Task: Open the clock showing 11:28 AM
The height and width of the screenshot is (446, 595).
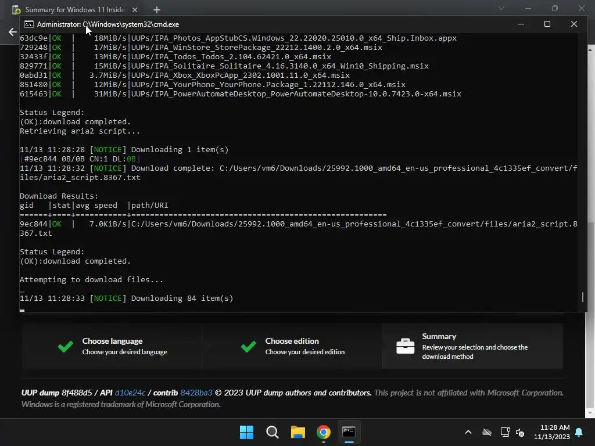Action: [x=552, y=432]
